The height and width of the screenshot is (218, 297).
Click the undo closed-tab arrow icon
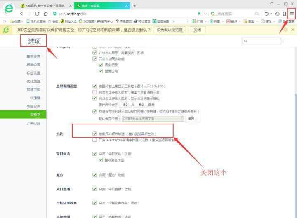(x=266, y=14)
